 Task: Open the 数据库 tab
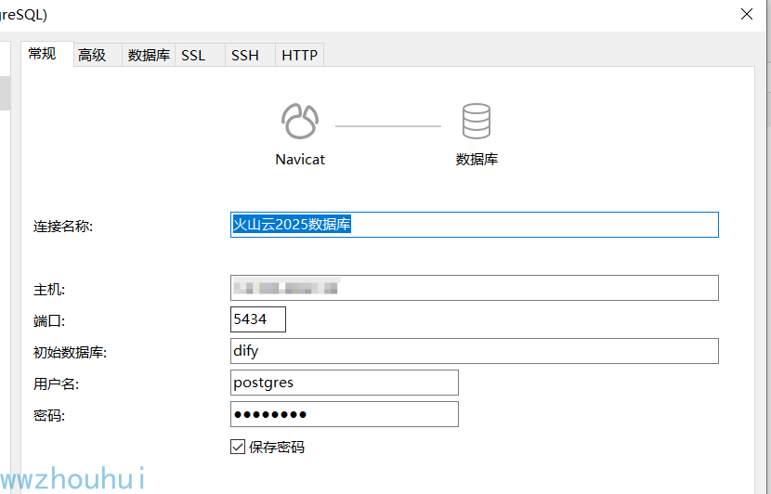tap(149, 55)
